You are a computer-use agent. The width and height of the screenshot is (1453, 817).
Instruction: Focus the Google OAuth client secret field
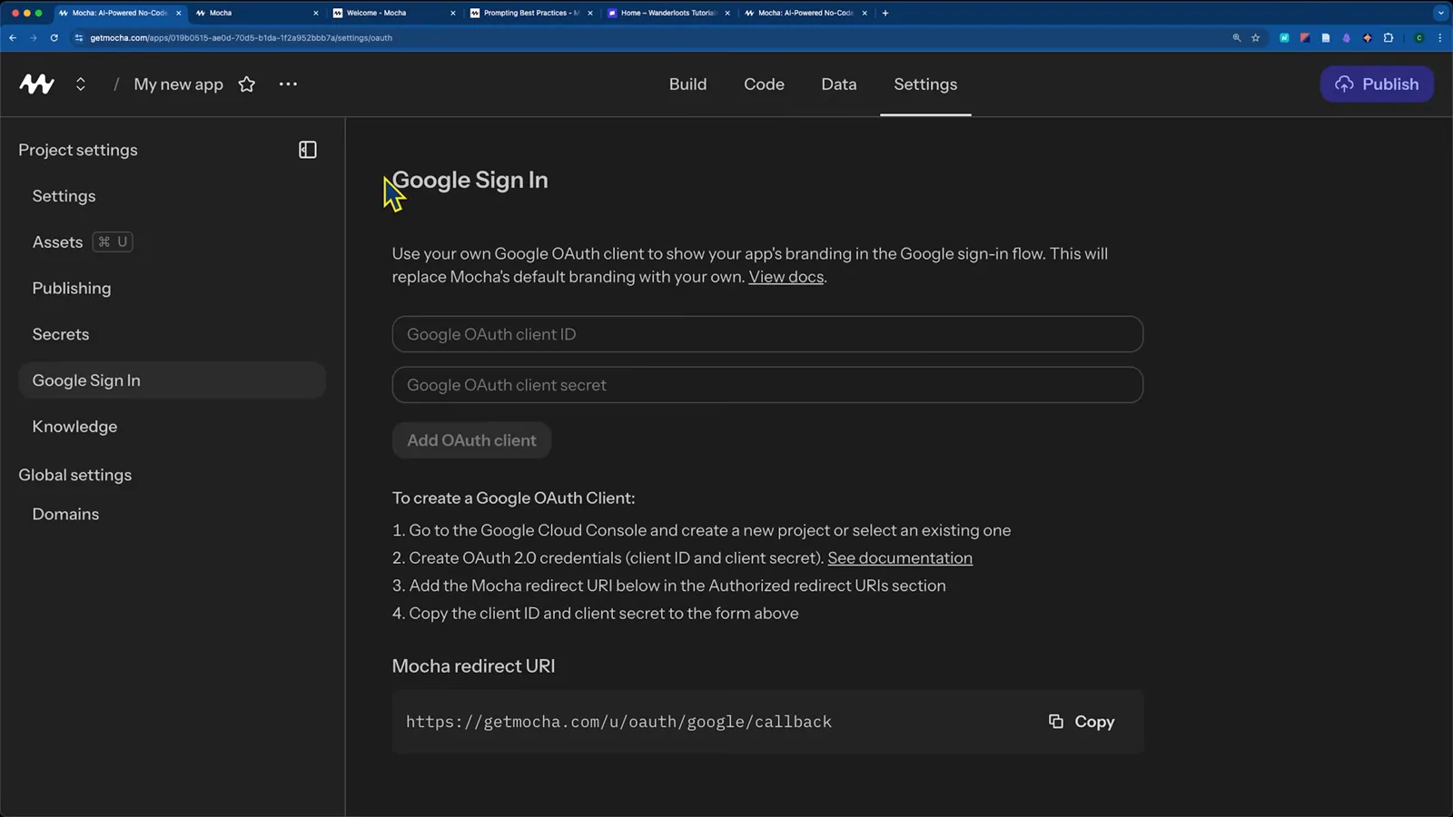tap(767, 385)
